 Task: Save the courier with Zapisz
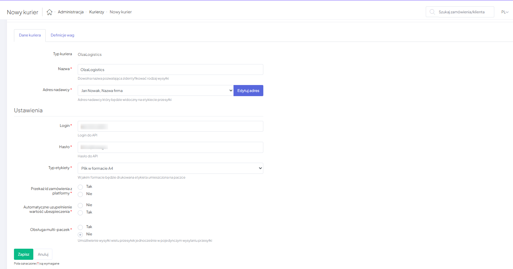click(x=23, y=254)
